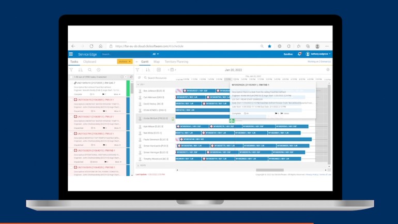398x224 pixels.
Task: Tick the checkbox for task LN21563829
Action: click(x=71, y=151)
